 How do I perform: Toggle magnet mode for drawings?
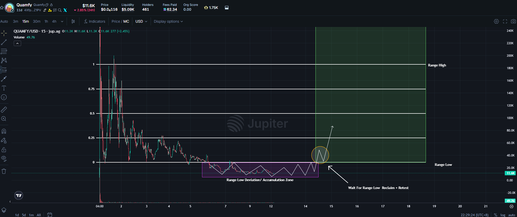4,131
